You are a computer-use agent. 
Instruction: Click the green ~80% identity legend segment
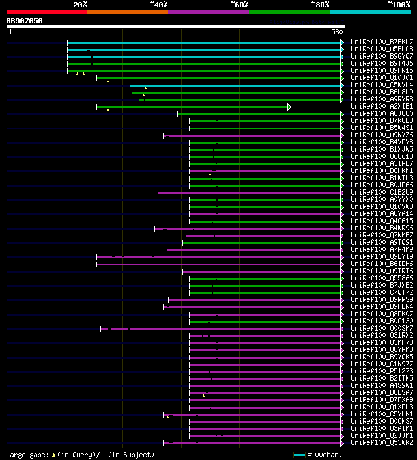289,12
